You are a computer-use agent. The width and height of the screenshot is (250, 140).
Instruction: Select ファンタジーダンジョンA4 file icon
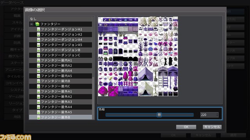[x=38, y=40]
